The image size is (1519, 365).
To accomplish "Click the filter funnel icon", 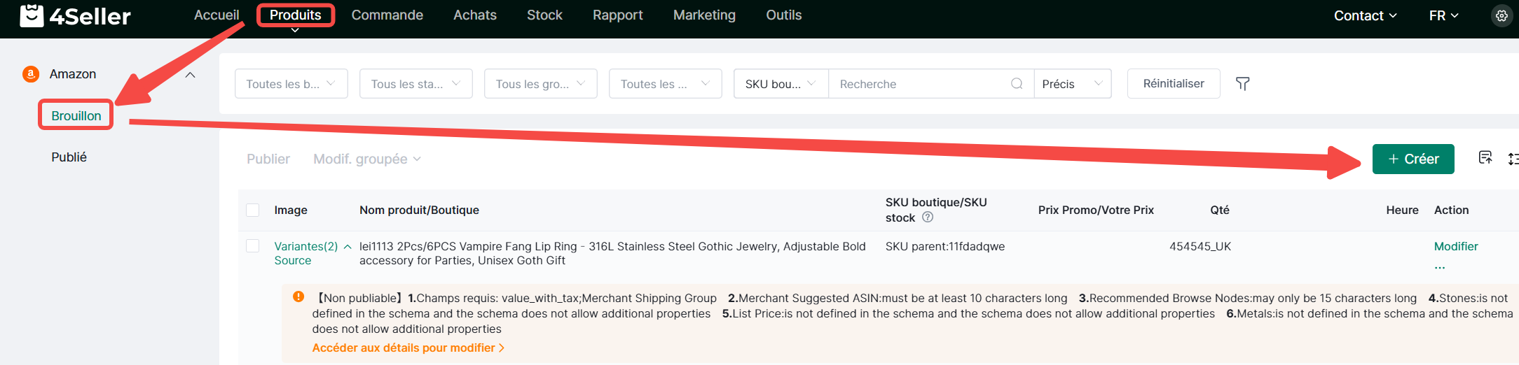I will [1242, 84].
